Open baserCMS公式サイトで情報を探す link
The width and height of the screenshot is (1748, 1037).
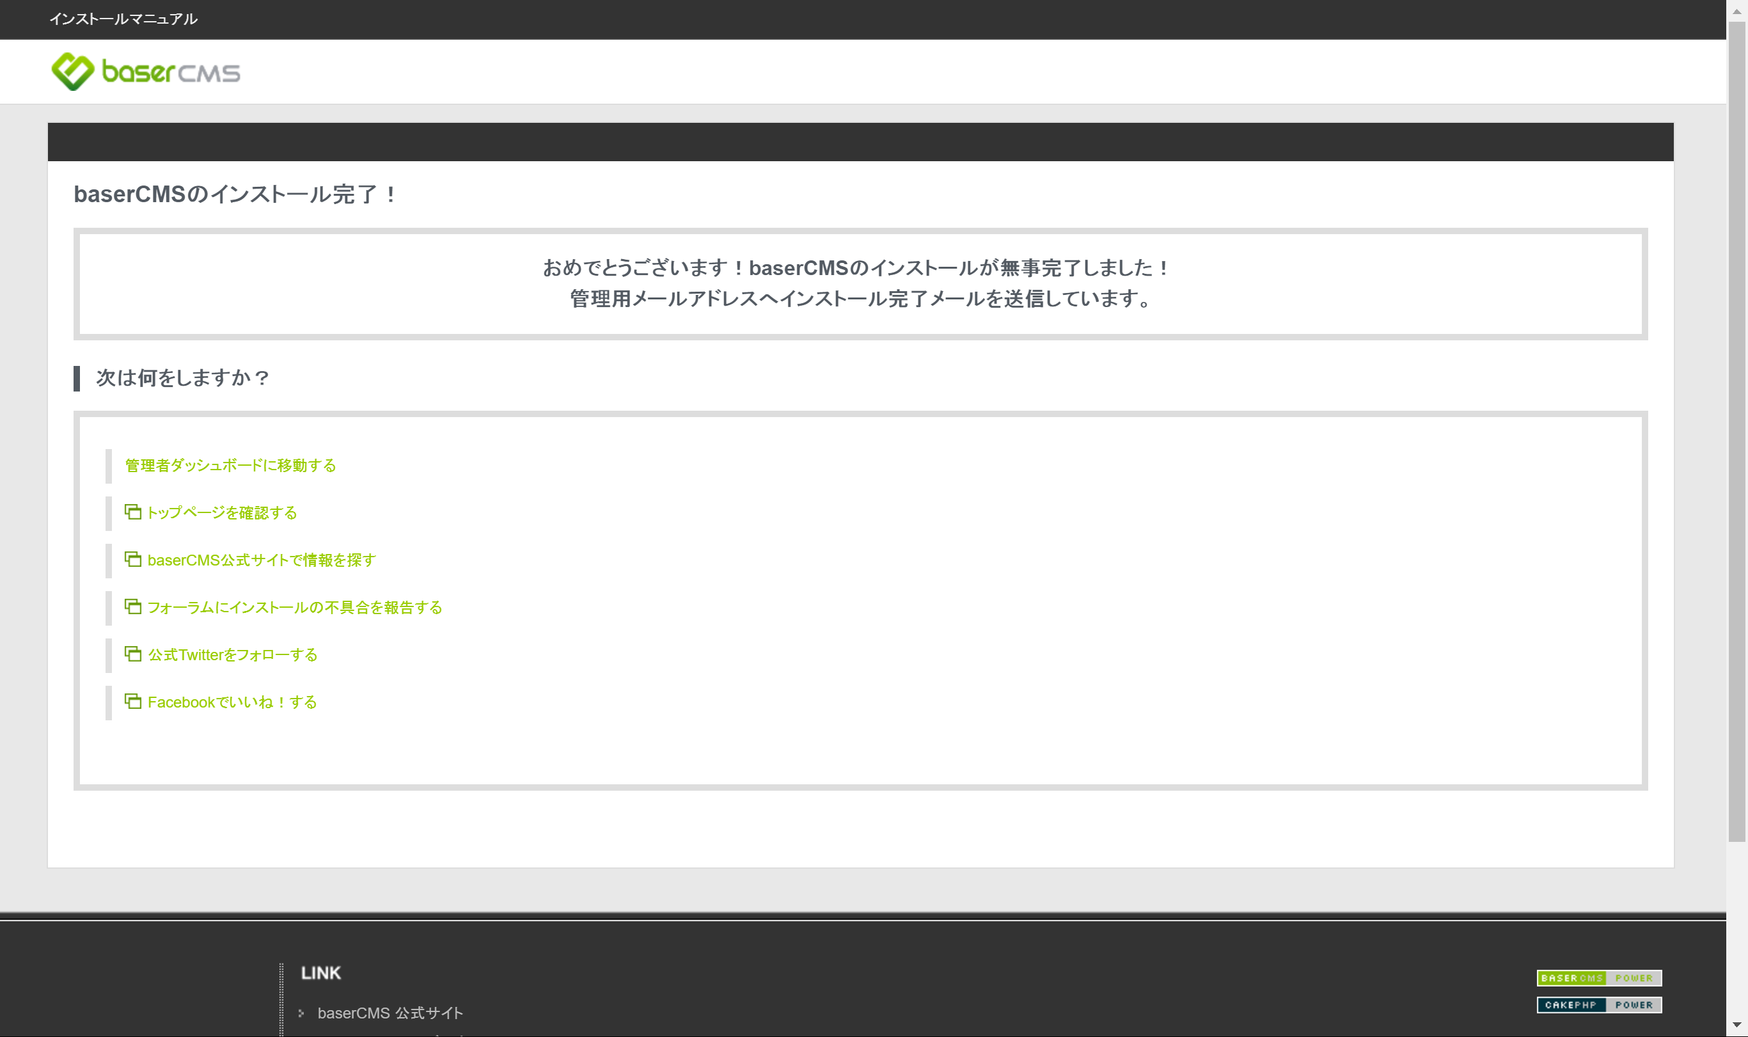click(262, 560)
